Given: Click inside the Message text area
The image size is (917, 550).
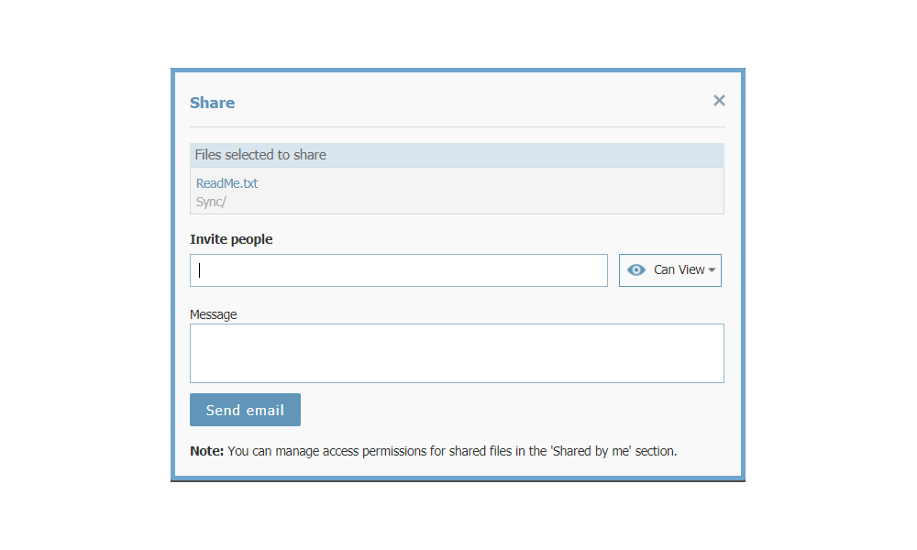Looking at the screenshot, I should pos(457,354).
